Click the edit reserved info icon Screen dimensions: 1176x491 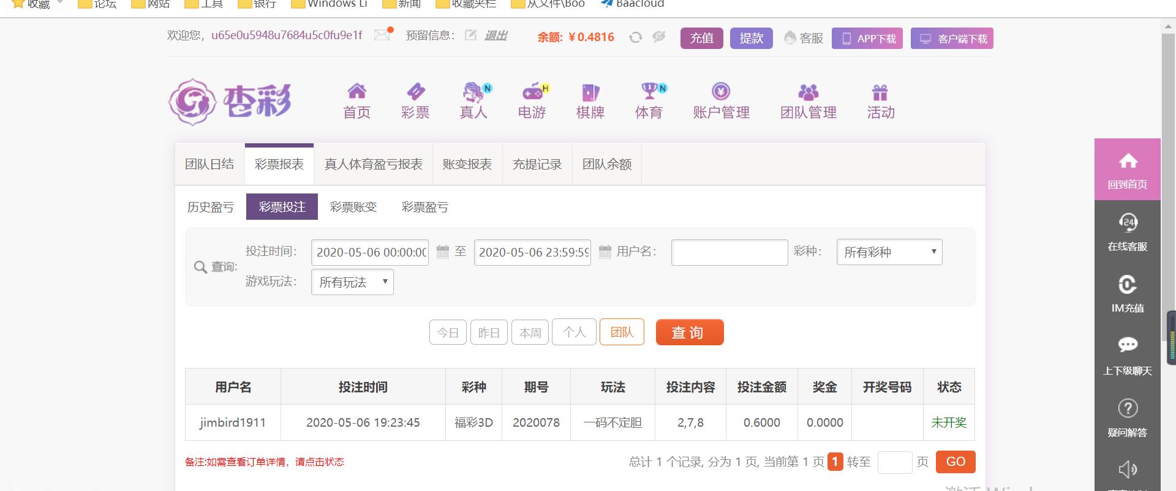pyautogui.click(x=470, y=36)
